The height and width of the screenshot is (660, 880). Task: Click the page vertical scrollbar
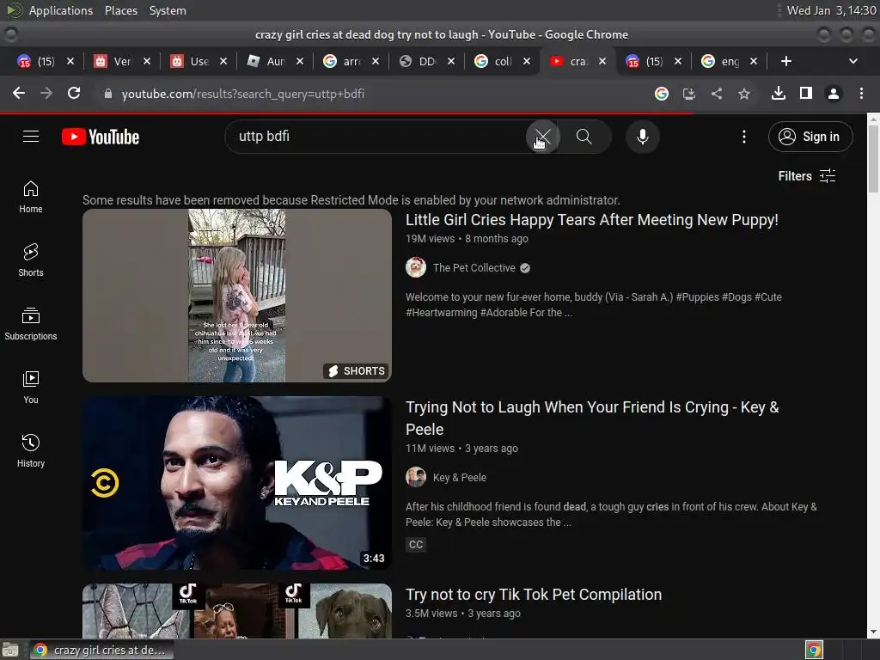tap(873, 159)
